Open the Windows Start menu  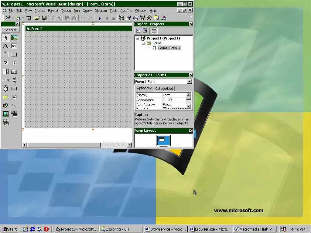point(9,229)
